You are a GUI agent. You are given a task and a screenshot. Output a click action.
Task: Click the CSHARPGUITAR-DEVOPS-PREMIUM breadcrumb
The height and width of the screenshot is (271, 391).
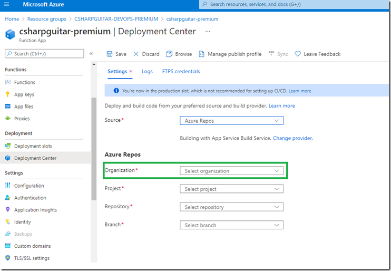point(116,19)
